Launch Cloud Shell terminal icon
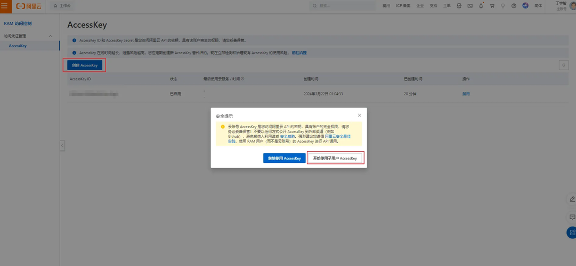 pyautogui.click(x=470, y=6)
